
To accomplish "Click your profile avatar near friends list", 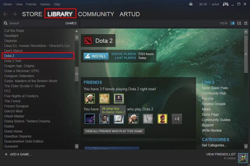I will [243, 158].
